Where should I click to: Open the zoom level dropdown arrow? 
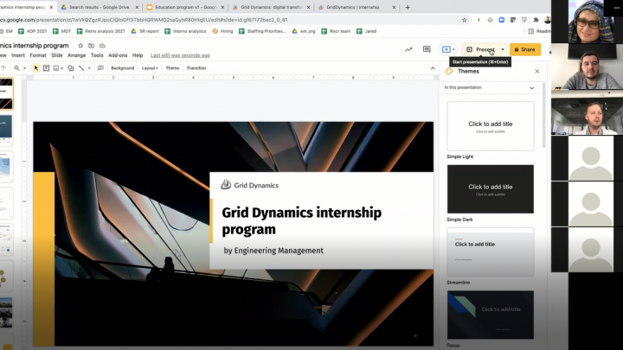pos(24,68)
